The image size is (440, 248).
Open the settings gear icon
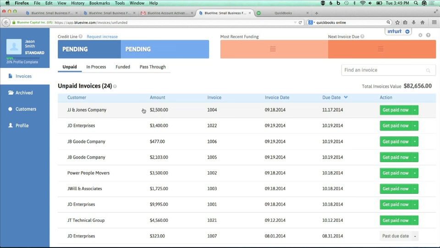coord(420,35)
